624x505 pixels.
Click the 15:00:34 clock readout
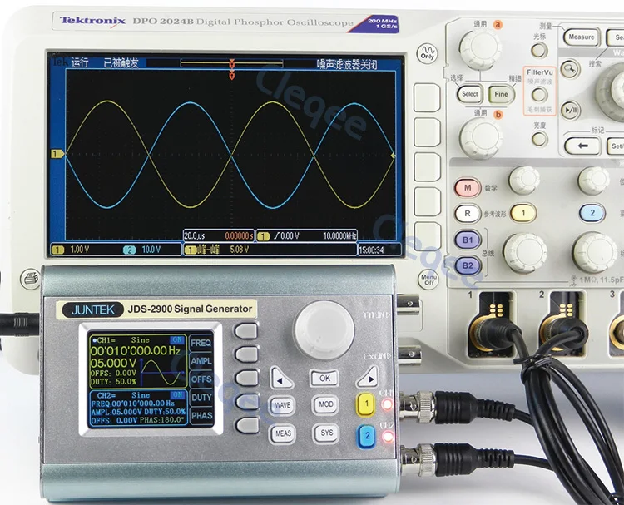[371, 250]
